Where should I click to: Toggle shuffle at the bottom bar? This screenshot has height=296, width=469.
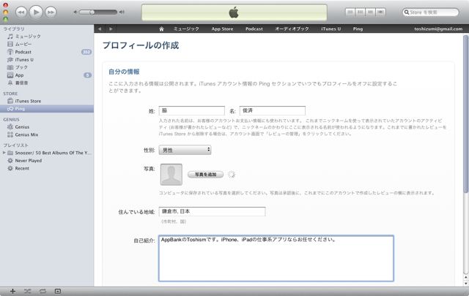coord(28,291)
